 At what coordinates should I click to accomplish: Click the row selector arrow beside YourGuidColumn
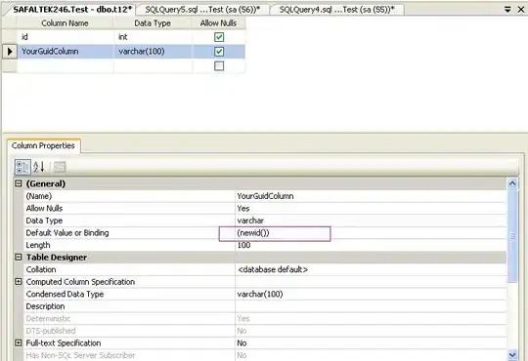coord(10,52)
